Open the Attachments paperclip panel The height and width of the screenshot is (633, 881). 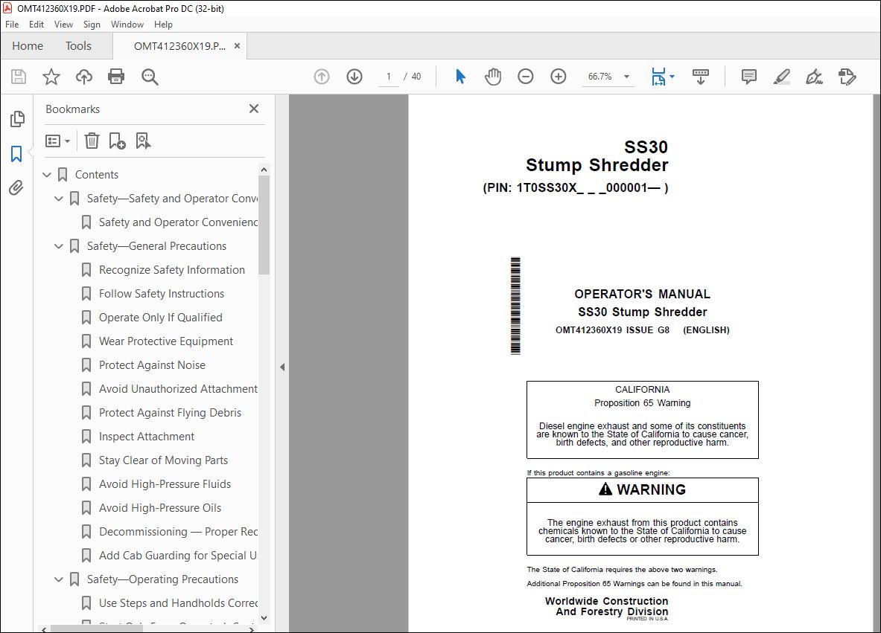pyautogui.click(x=16, y=187)
